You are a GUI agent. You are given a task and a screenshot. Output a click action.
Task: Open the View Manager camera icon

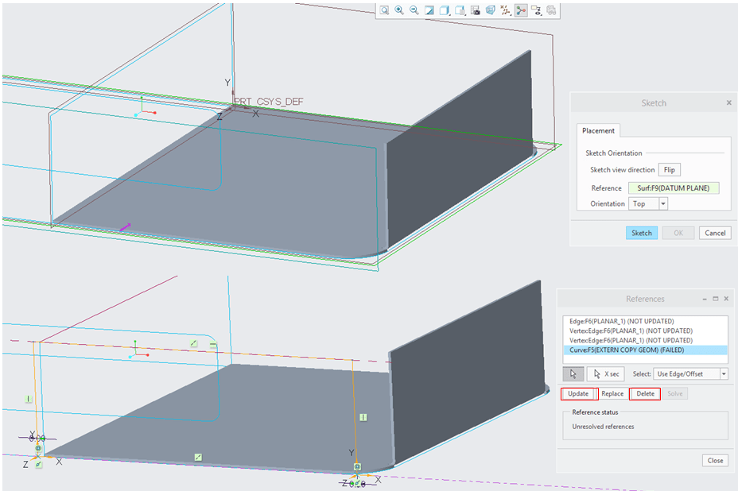[476, 10]
